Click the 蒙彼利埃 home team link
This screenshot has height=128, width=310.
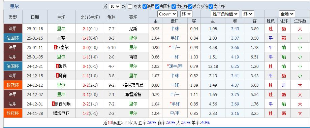[62, 104]
